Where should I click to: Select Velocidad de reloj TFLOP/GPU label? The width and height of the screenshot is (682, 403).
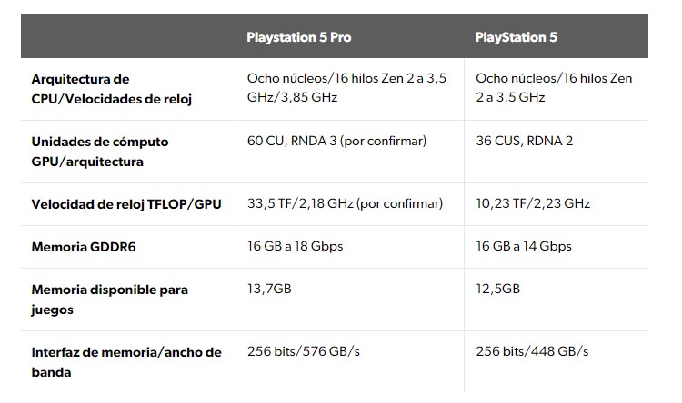coord(126,204)
